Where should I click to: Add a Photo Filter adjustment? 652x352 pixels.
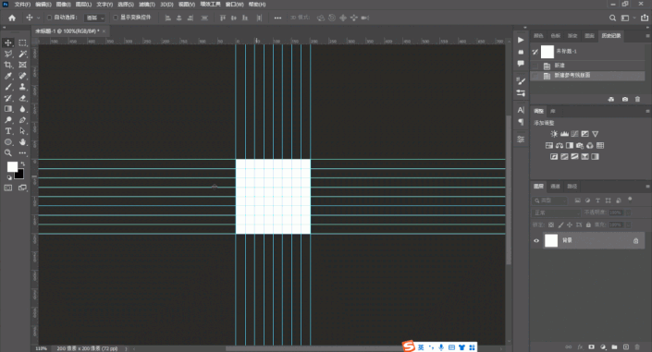click(580, 145)
